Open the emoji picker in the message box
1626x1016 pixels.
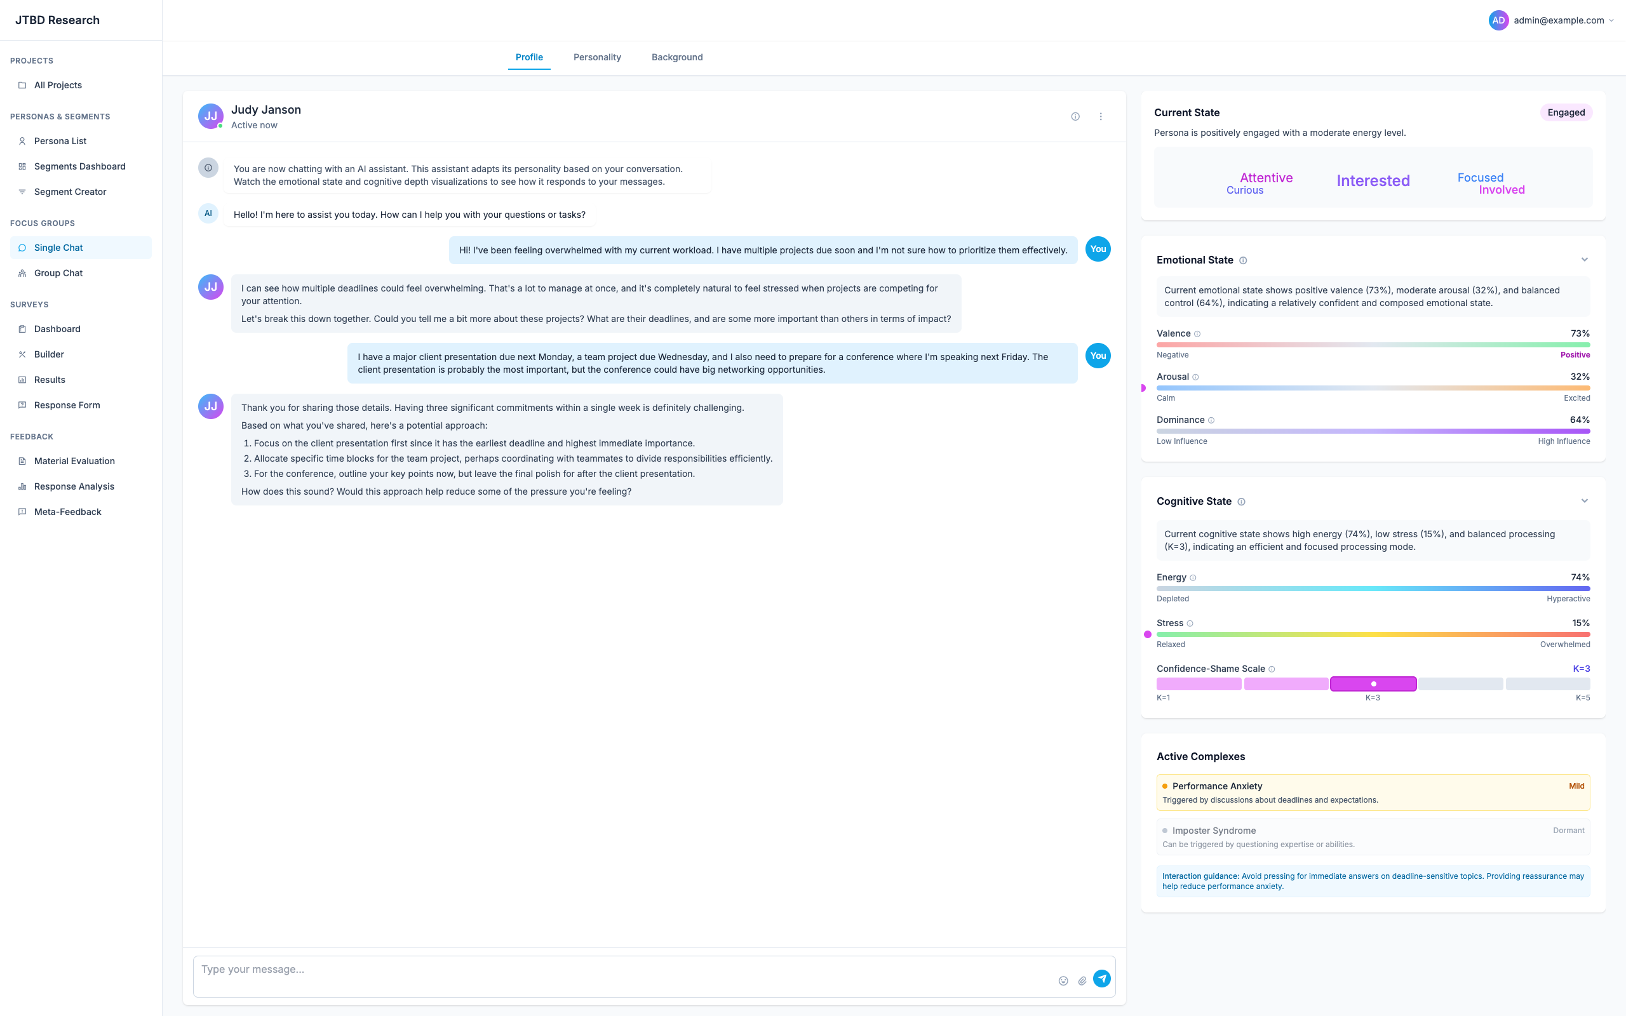1064,980
